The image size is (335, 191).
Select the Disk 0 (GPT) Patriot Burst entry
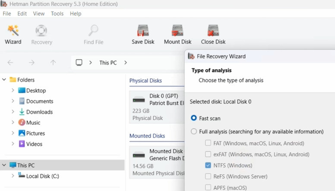coord(157,107)
